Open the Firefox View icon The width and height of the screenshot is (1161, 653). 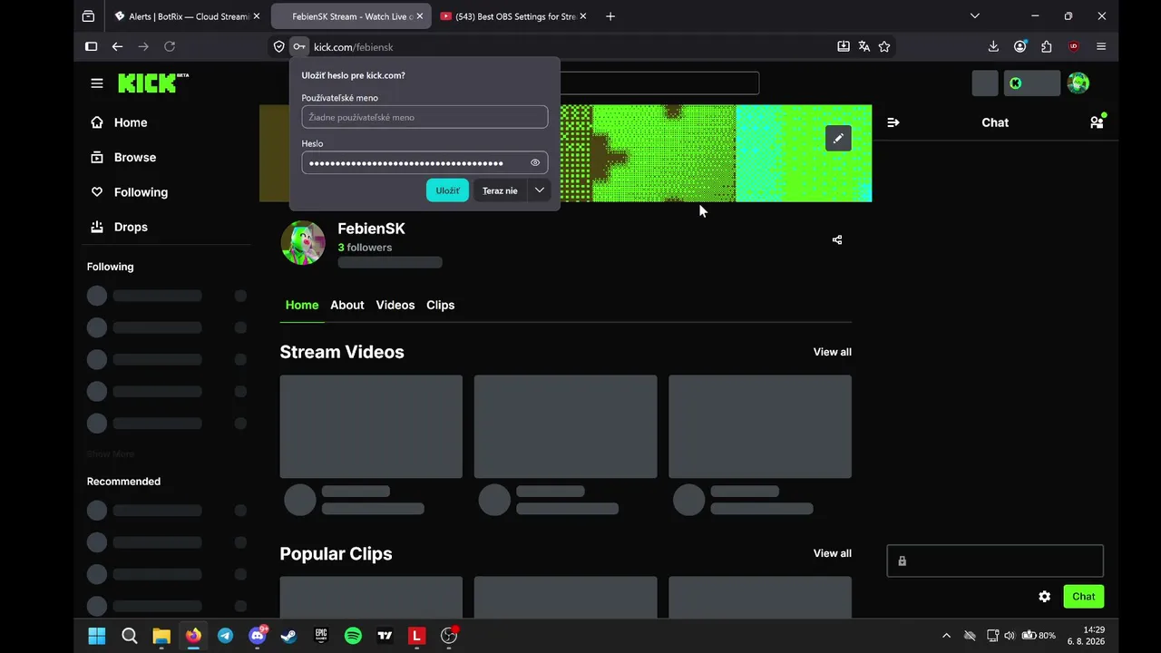[88, 16]
